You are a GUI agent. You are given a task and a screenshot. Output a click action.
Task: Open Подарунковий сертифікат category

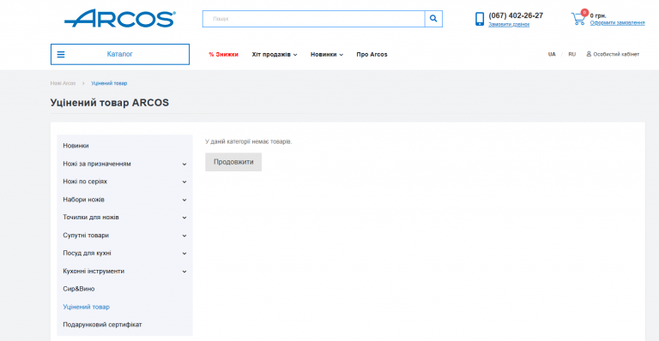102,325
